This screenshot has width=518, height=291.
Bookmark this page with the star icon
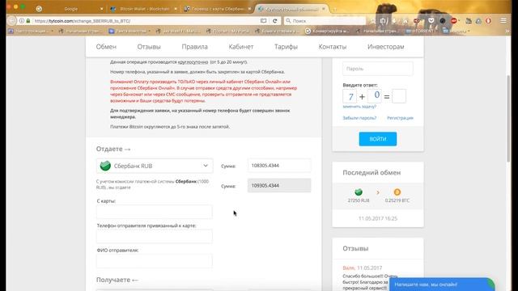click(x=372, y=21)
